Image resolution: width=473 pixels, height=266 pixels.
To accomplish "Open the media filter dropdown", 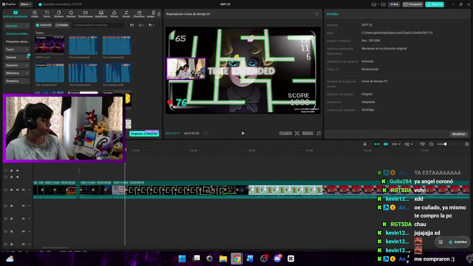I will click(152, 25).
